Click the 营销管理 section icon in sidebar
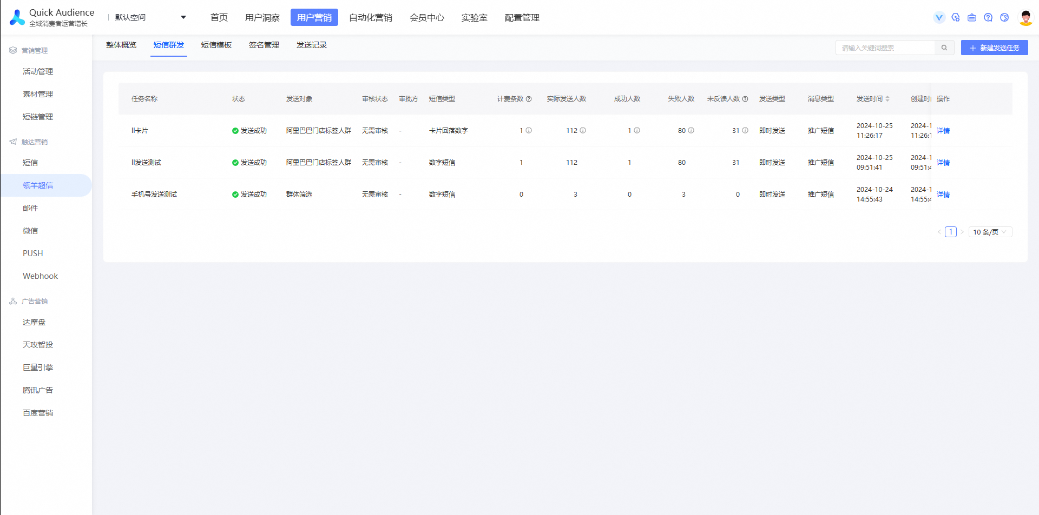 pos(13,50)
